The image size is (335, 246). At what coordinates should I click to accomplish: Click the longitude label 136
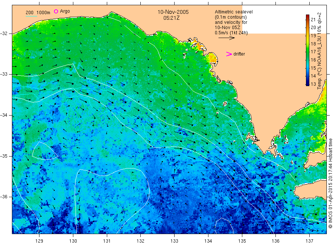pos(275,241)
